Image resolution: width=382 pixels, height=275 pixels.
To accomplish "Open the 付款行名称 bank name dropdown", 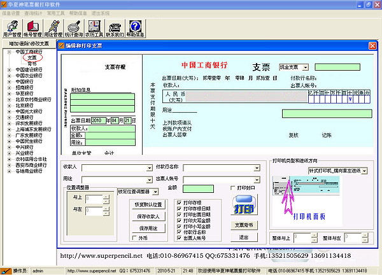I will click(x=257, y=168).
